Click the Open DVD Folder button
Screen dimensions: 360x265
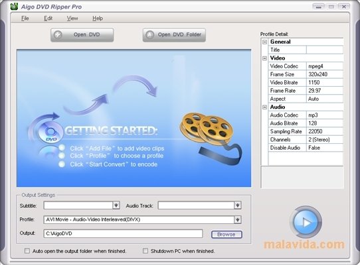(174, 35)
